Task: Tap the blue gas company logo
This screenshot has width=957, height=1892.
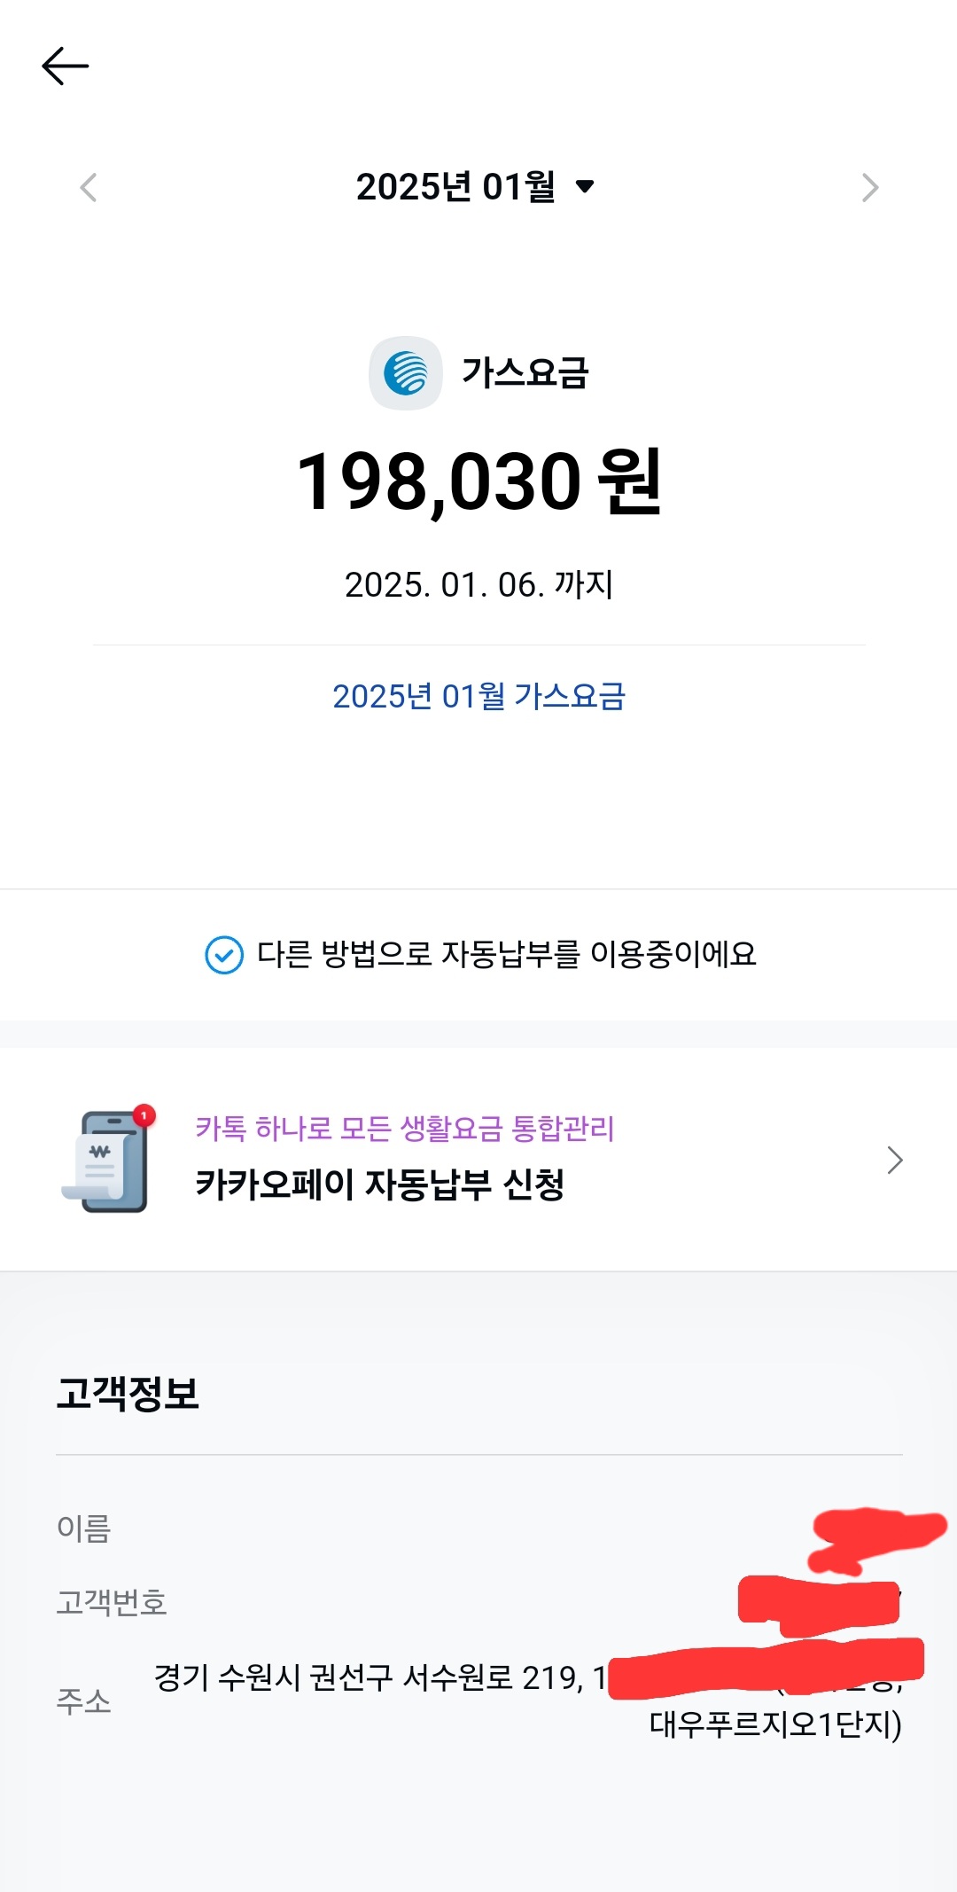Action: (406, 373)
